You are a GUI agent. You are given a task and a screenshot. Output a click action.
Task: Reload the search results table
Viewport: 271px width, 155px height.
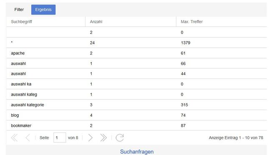pyautogui.click(x=120, y=138)
